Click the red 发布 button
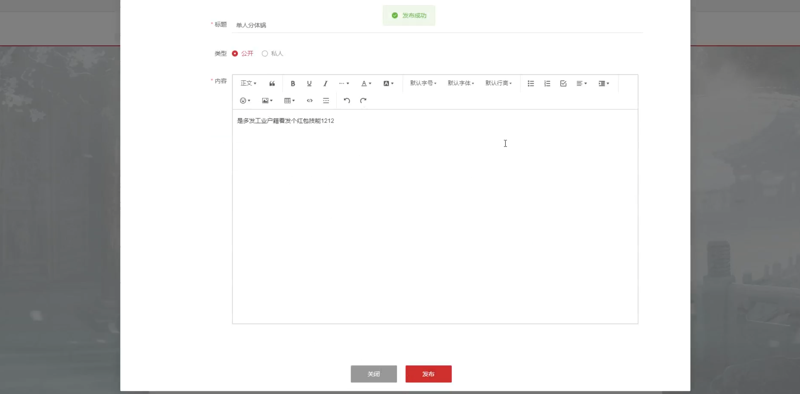This screenshot has width=800, height=394. tap(428, 374)
